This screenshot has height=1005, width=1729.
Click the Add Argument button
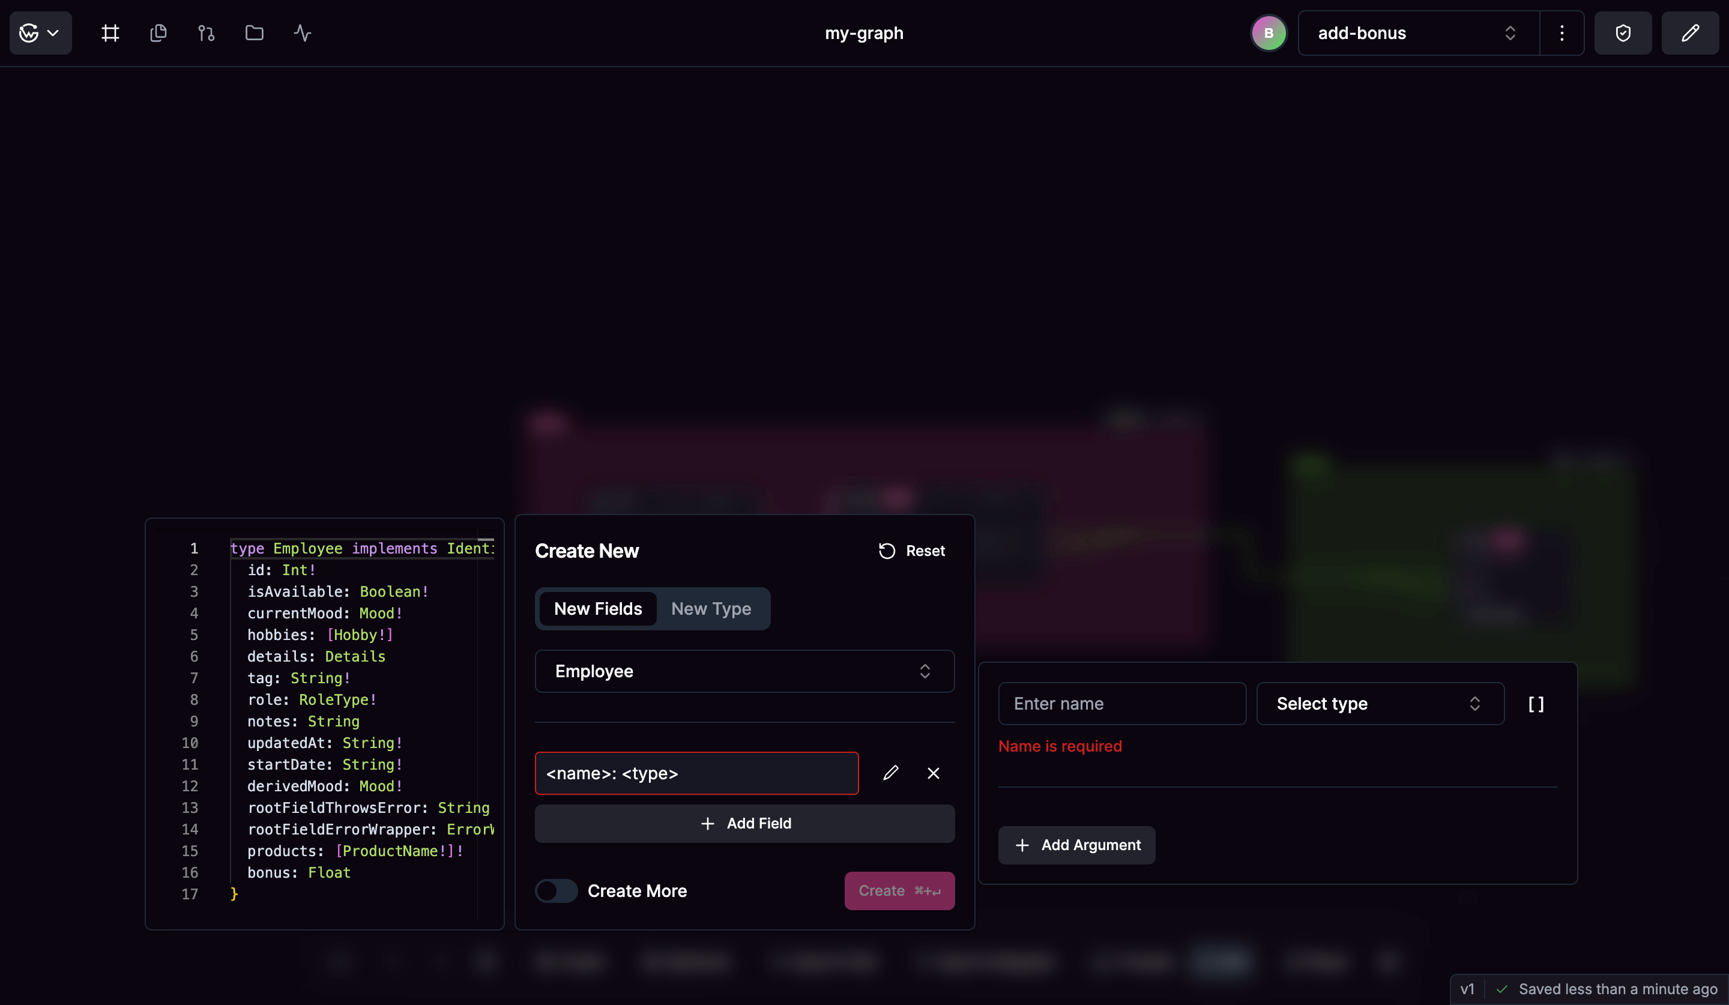click(1076, 845)
